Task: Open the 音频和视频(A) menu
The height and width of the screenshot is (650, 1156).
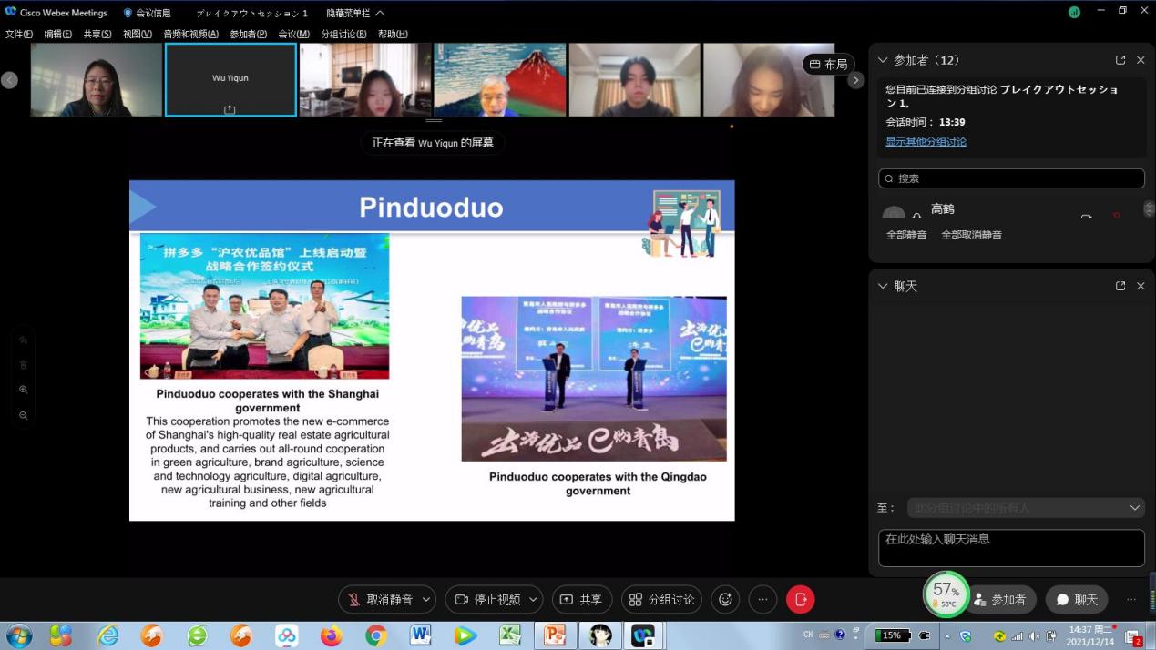Action: 190,34
